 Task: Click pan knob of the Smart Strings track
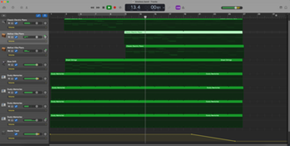45,65
